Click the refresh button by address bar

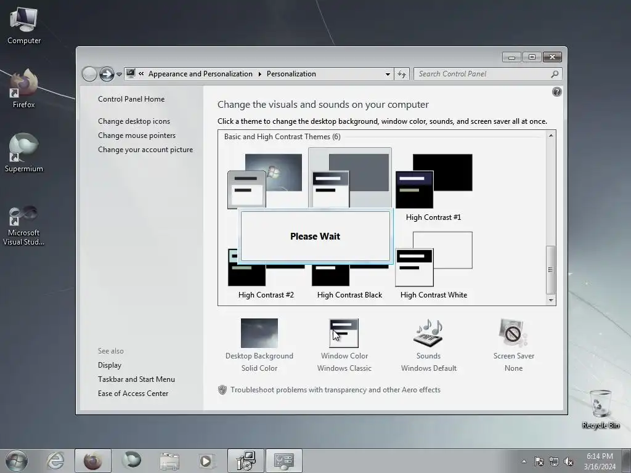tap(402, 74)
